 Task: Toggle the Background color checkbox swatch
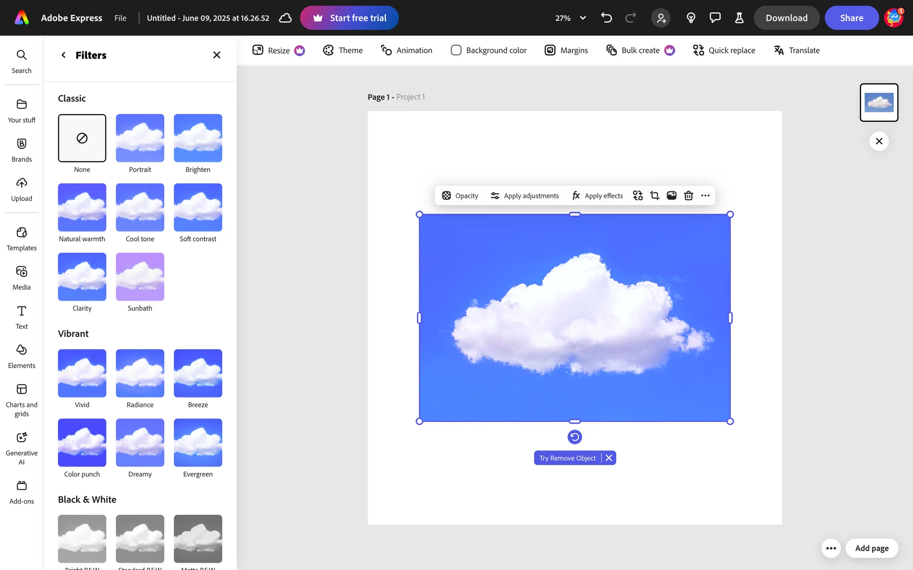pos(456,50)
